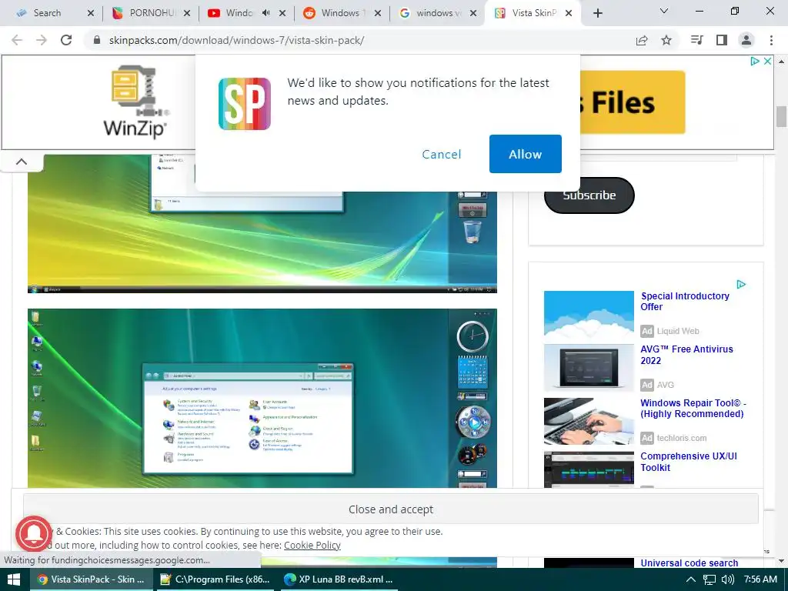Image resolution: width=788 pixels, height=591 pixels.
Task: Close the Search tab
Action: 91,13
